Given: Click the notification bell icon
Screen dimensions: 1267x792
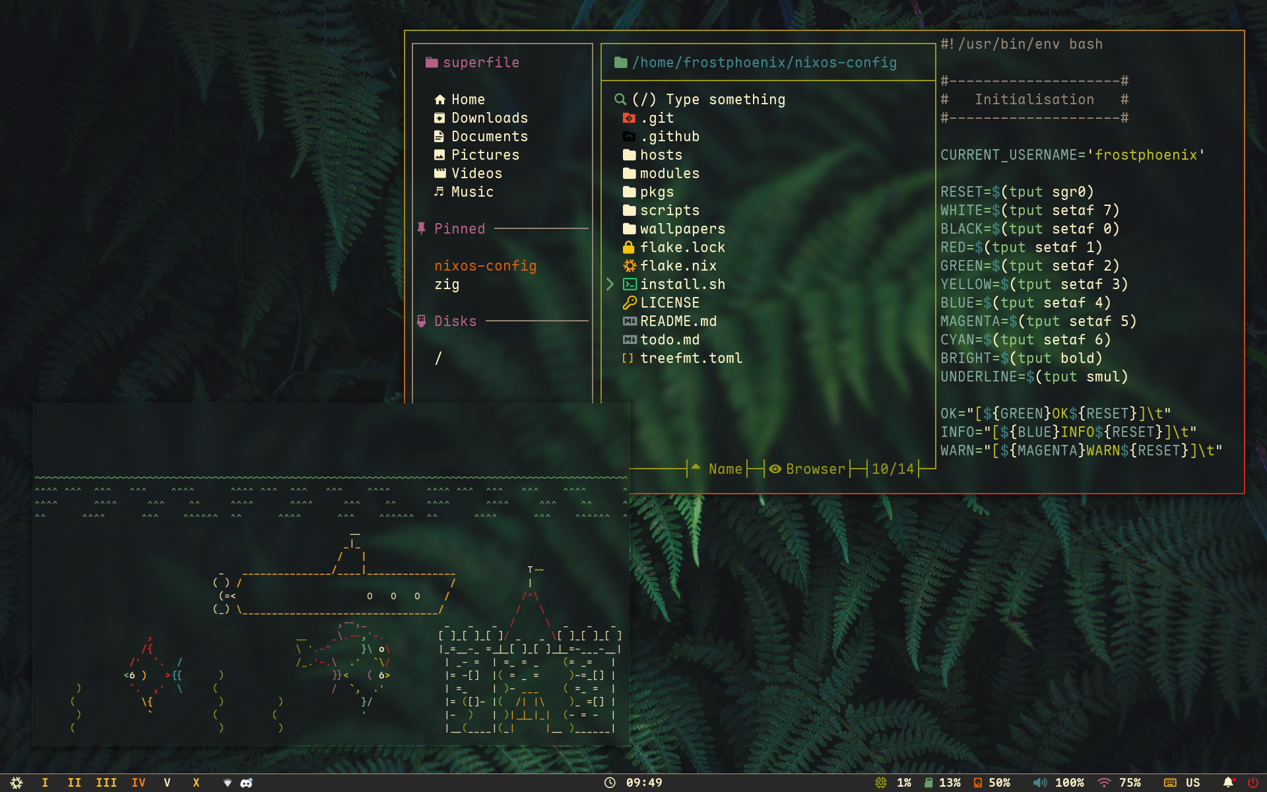Looking at the screenshot, I should click(1228, 783).
